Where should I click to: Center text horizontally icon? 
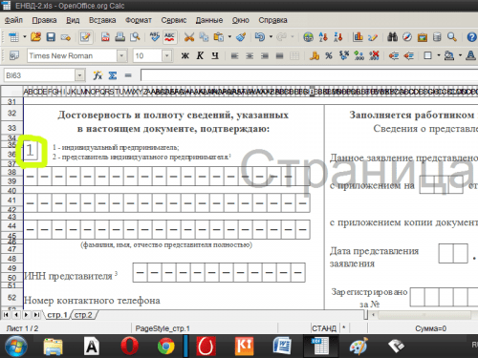tap(250, 56)
